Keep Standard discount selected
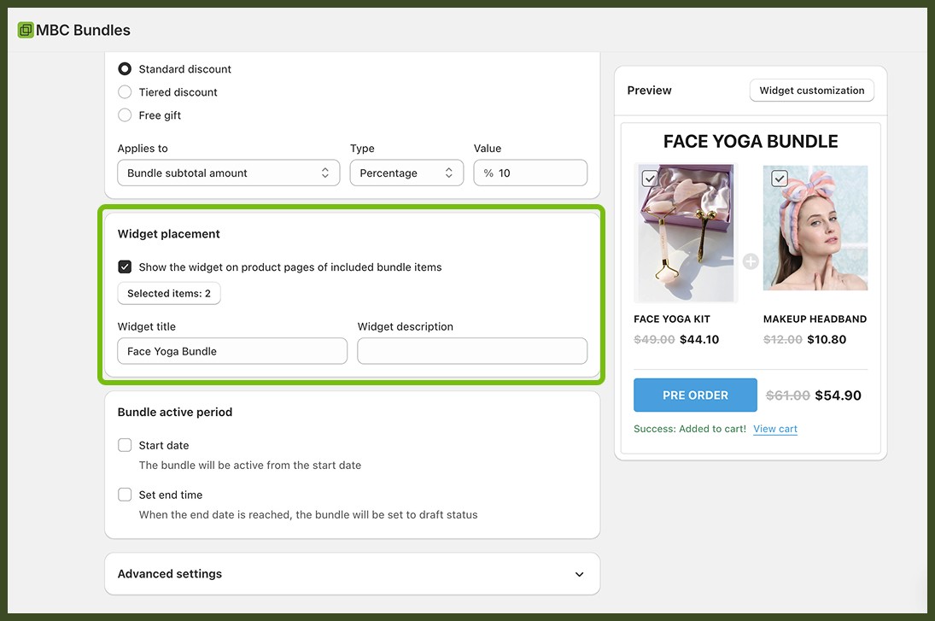 (x=125, y=68)
